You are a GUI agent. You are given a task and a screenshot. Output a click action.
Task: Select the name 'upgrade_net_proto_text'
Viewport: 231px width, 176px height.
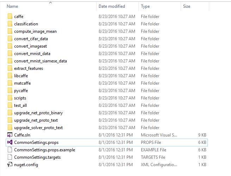click(36, 120)
